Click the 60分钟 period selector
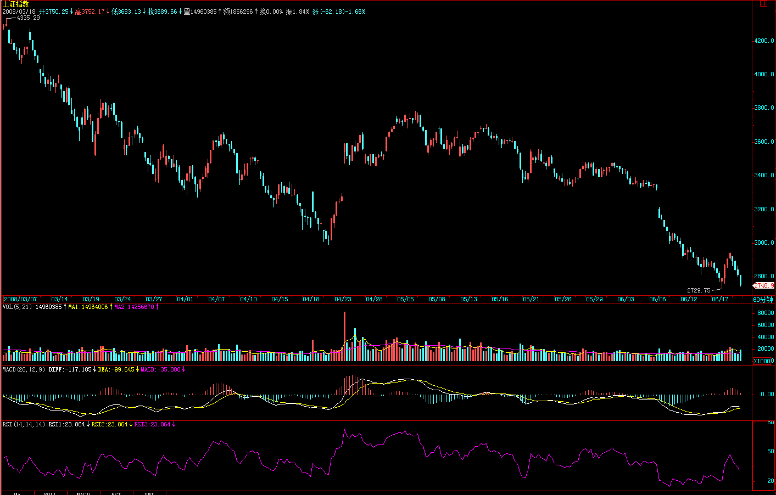The image size is (776, 495). (762, 300)
